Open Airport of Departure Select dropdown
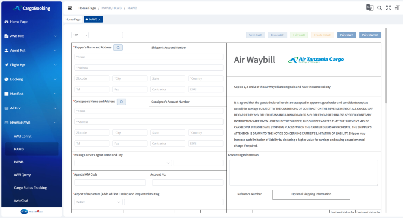The width and height of the screenshot is (403, 218). 99,202
